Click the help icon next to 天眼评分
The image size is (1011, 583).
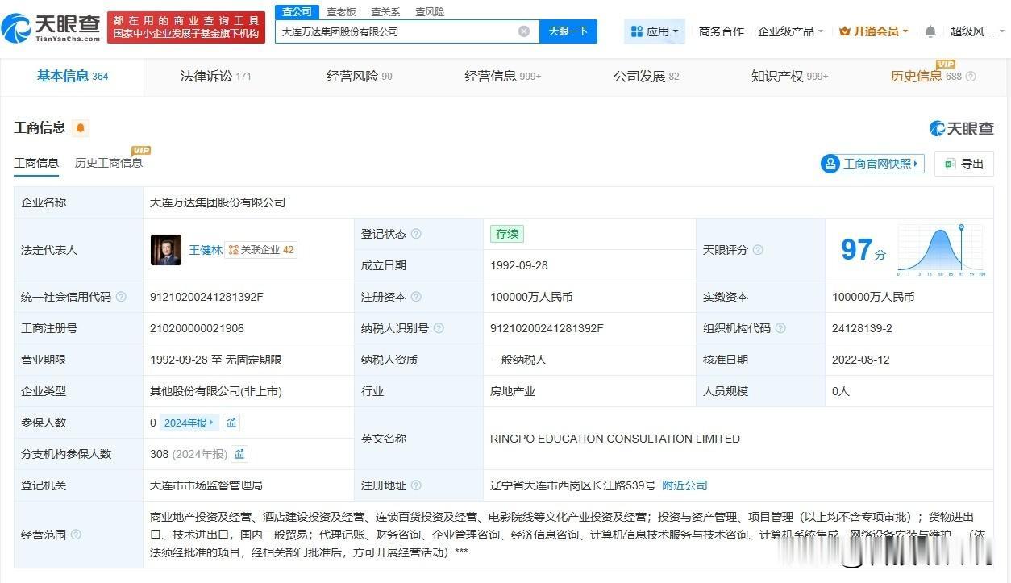click(758, 250)
